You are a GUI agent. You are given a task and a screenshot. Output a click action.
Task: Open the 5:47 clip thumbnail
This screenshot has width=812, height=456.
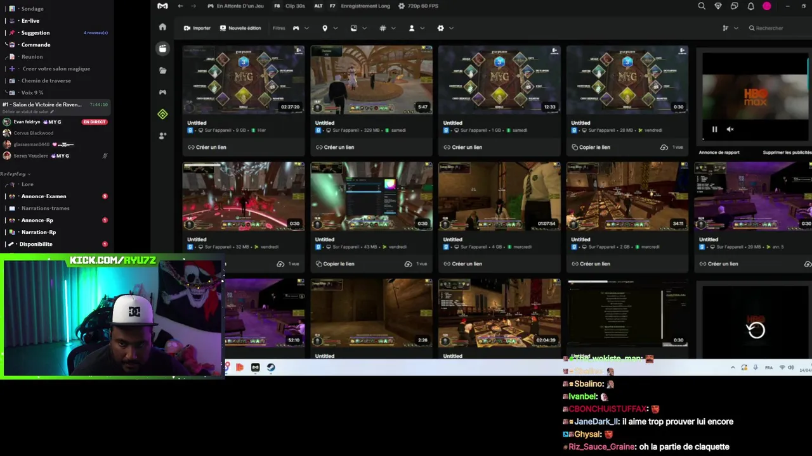[x=372, y=79]
